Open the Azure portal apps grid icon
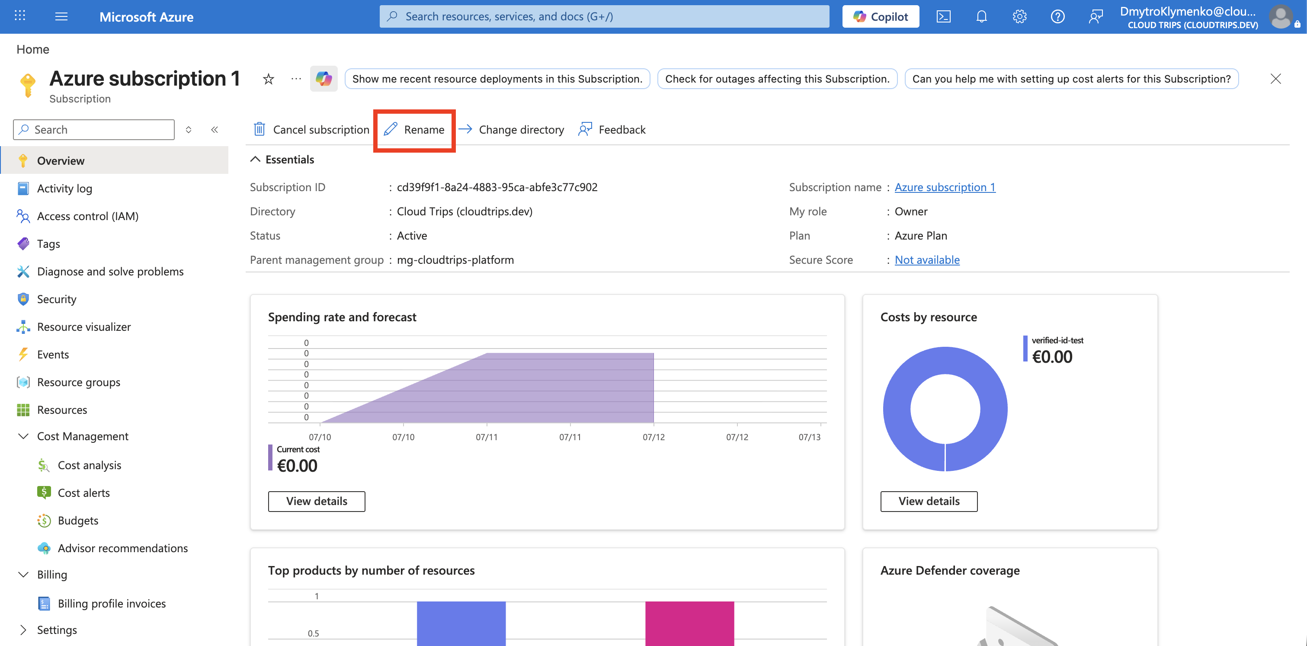The width and height of the screenshot is (1307, 646). pos(20,16)
